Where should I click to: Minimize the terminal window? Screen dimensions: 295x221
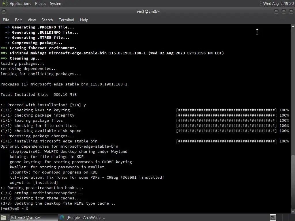(x=276, y=12)
